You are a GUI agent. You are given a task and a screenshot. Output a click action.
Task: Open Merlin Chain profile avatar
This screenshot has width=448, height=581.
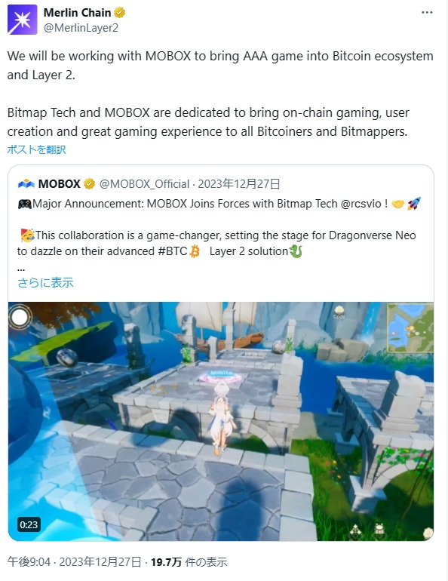pyautogui.click(x=22, y=20)
